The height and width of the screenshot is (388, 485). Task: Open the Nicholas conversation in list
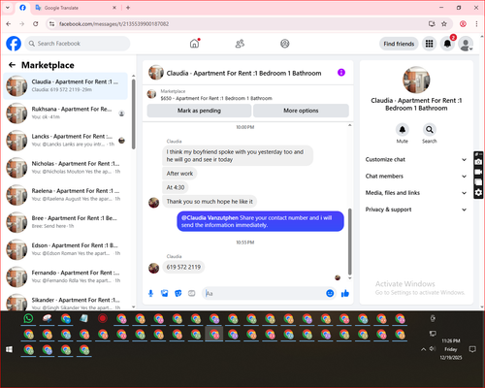(x=66, y=168)
